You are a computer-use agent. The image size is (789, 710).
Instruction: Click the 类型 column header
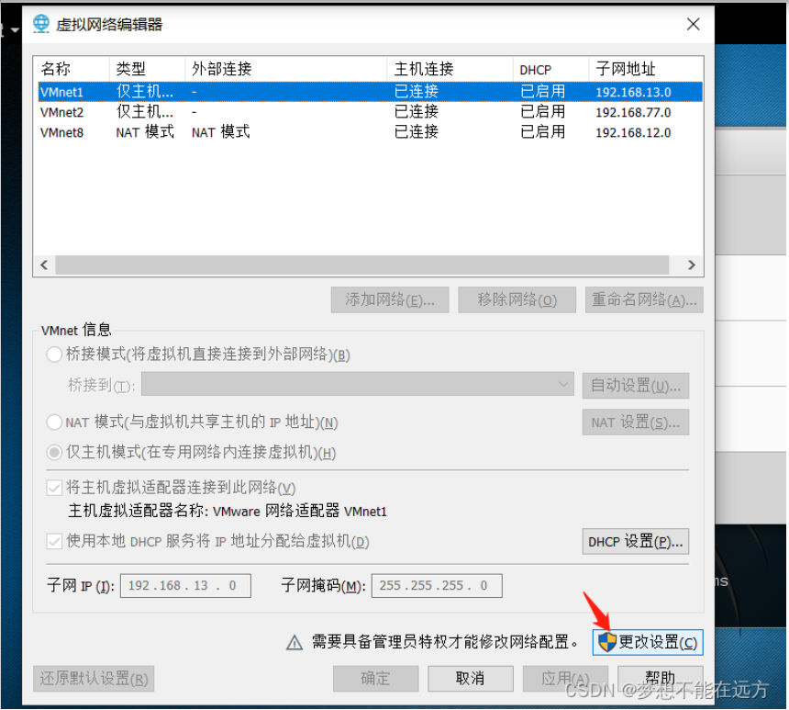148,69
